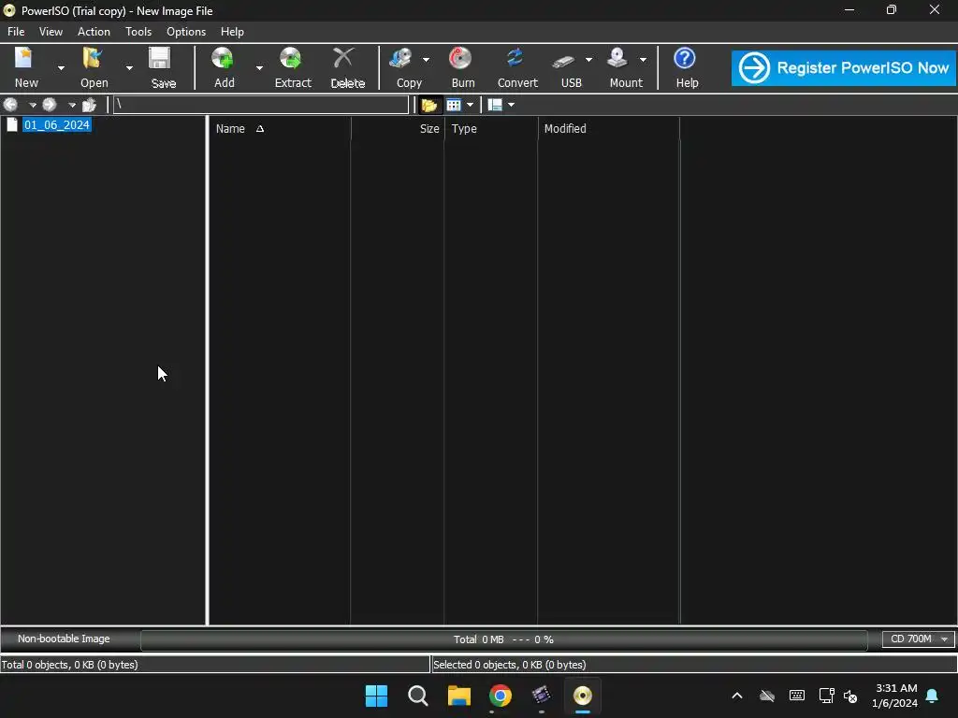Sort by the Size column header
Screen dimensions: 958x718
(x=398, y=129)
